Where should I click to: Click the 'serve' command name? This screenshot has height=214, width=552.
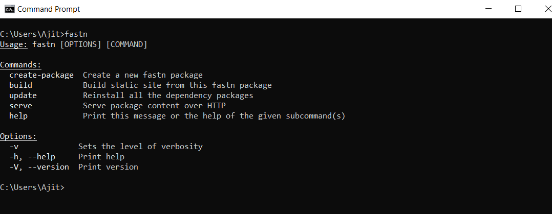point(20,106)
